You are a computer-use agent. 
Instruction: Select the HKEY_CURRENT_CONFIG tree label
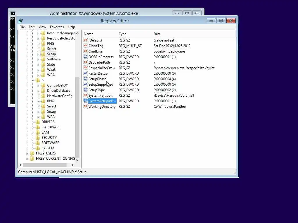[x=56, y=159]
